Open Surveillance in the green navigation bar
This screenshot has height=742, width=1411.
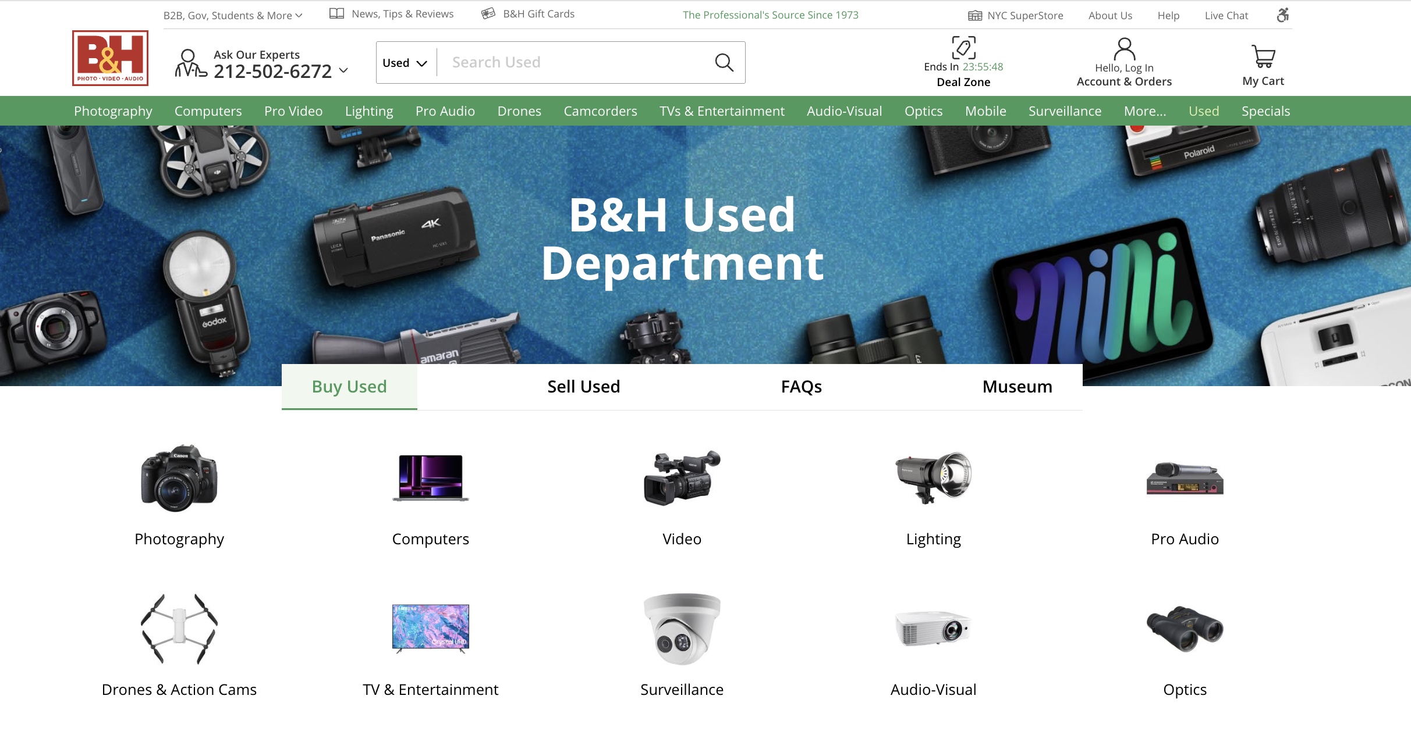tap(1065, 111)
